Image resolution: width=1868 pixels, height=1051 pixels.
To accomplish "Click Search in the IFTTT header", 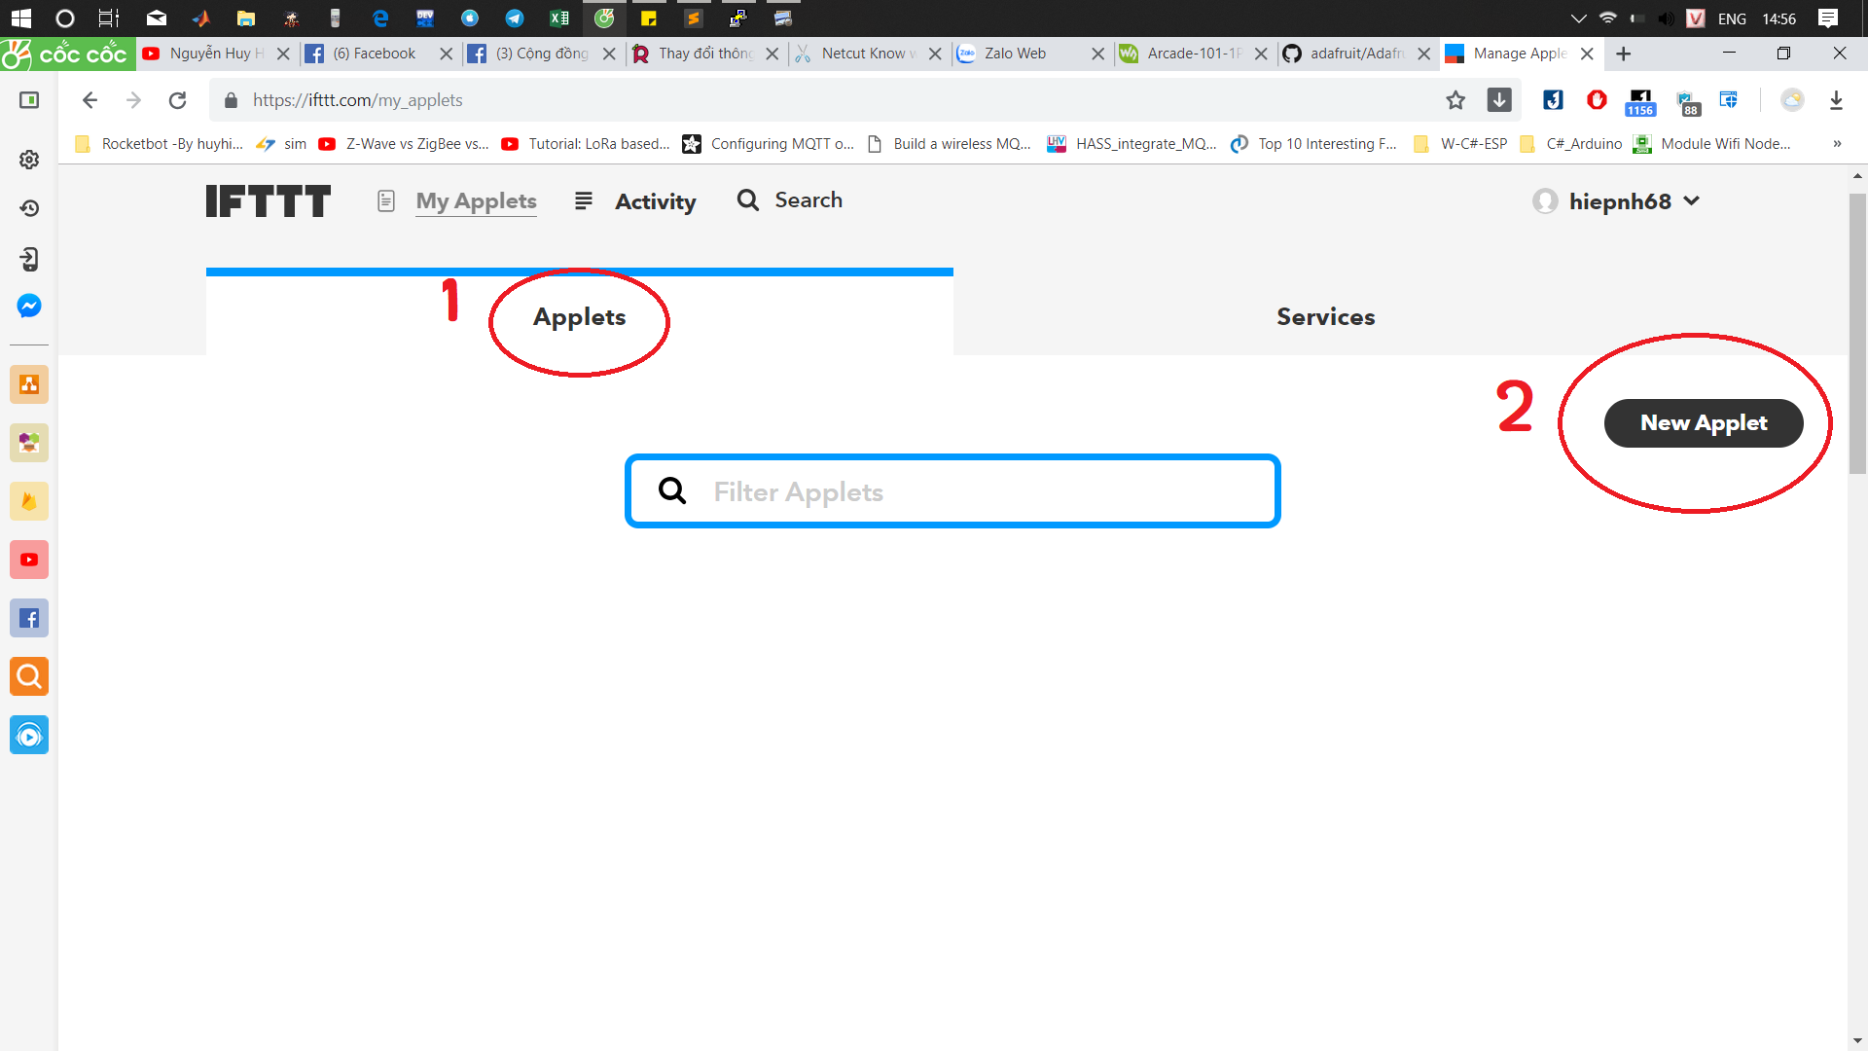I will [790, 200].
